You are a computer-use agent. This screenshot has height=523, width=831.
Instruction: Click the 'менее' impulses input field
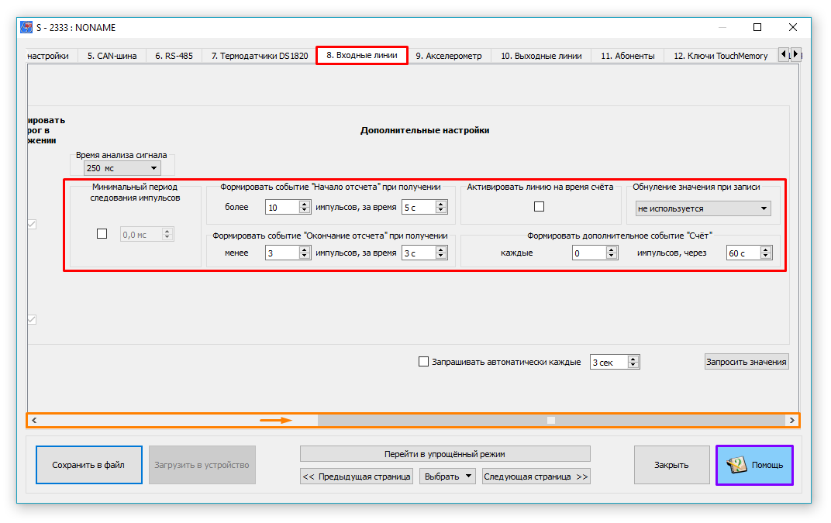tap(281, 253)
